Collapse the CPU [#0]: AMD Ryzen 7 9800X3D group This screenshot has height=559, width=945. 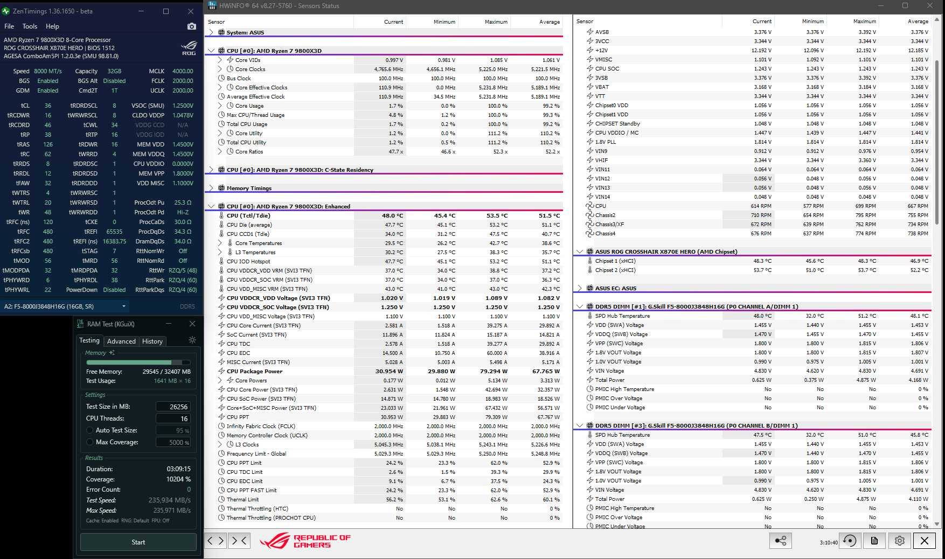[x=211, y=51]
